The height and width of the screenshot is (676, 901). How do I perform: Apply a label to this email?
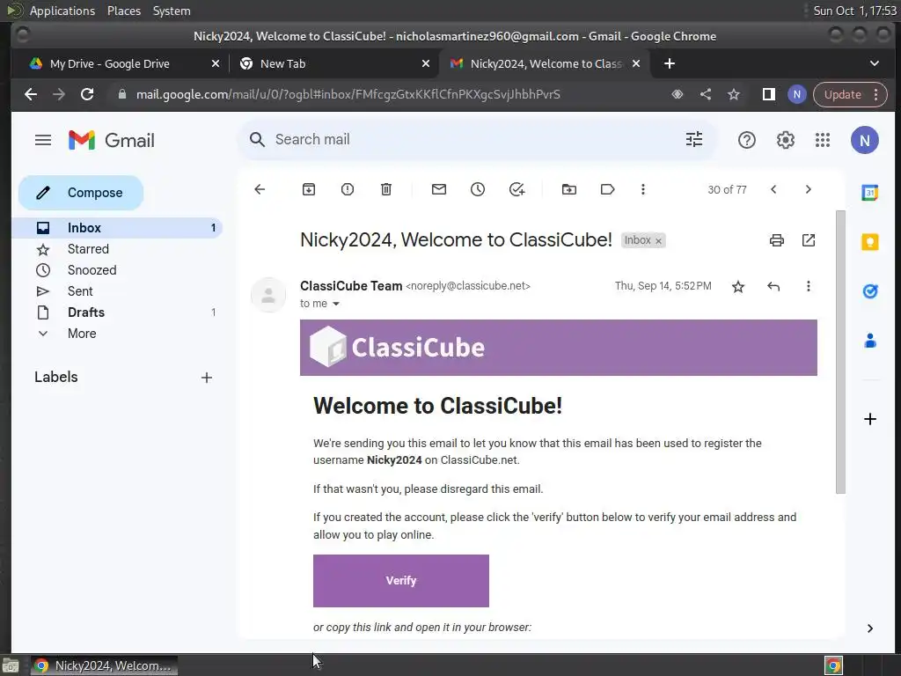click(x=607, y=189)
